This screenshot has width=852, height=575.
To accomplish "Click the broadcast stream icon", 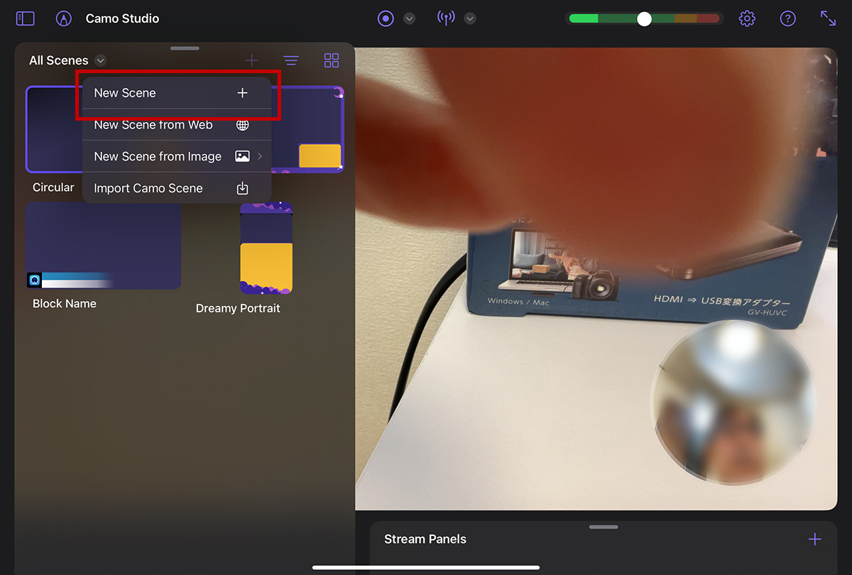I will tap(446, 18).
